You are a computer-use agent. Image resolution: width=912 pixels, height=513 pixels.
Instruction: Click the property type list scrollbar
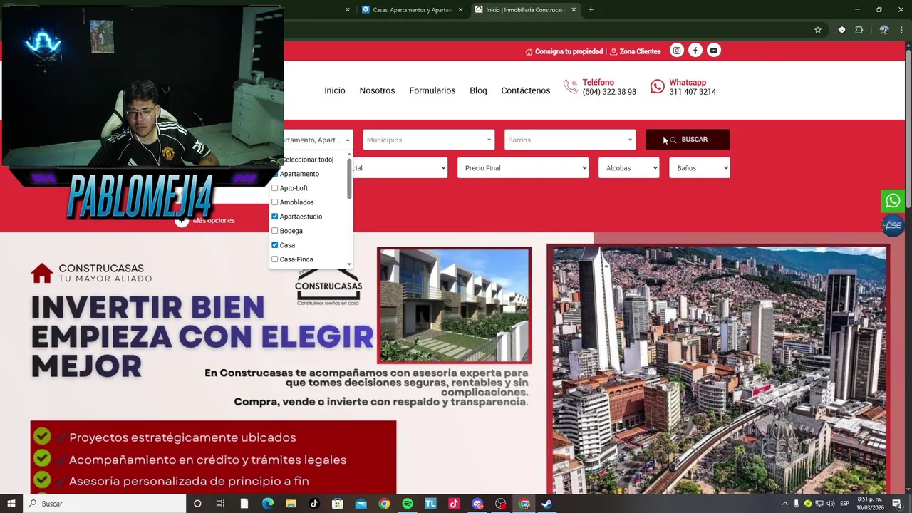point(349,180)
